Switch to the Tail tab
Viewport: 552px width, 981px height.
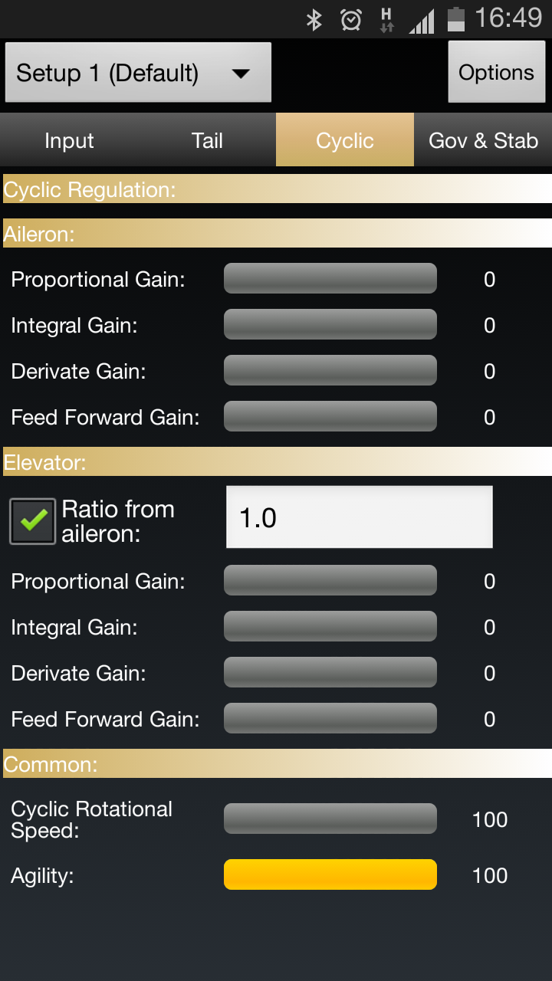pyautogui.click(x=207, y=140)
